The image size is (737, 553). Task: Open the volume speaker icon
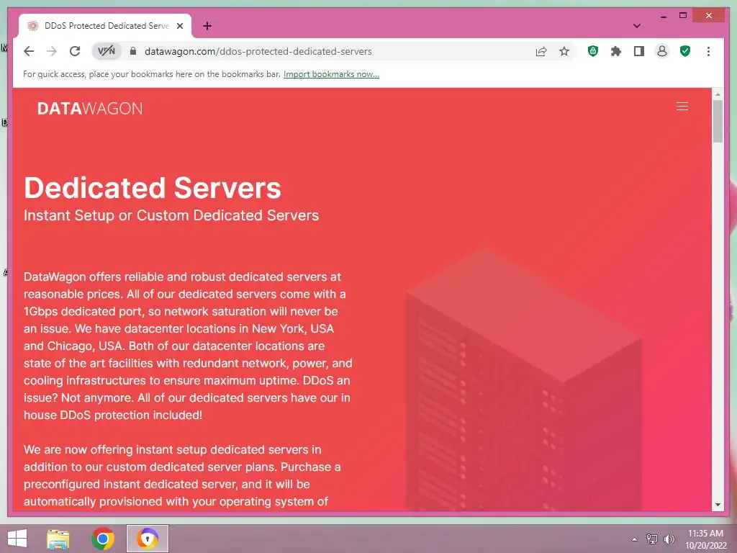coord(669,539)
